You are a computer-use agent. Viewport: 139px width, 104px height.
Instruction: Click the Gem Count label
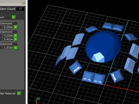tap(8, 9)
